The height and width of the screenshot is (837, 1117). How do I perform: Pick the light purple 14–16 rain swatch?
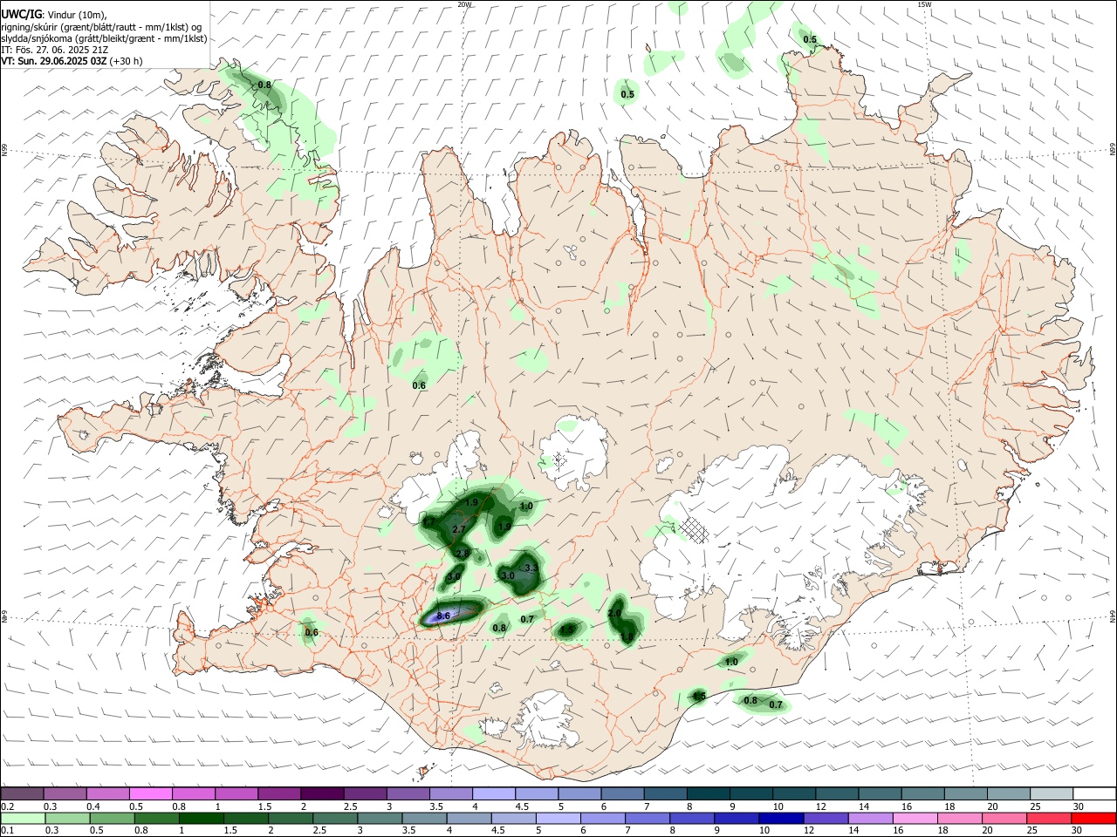869,818
